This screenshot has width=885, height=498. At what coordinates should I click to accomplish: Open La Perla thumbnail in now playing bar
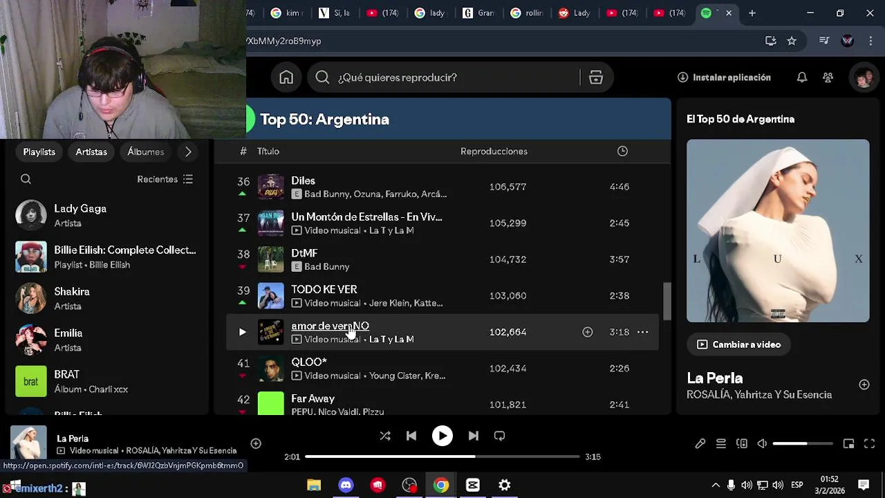pyautogui.click(x=28, y=443)
